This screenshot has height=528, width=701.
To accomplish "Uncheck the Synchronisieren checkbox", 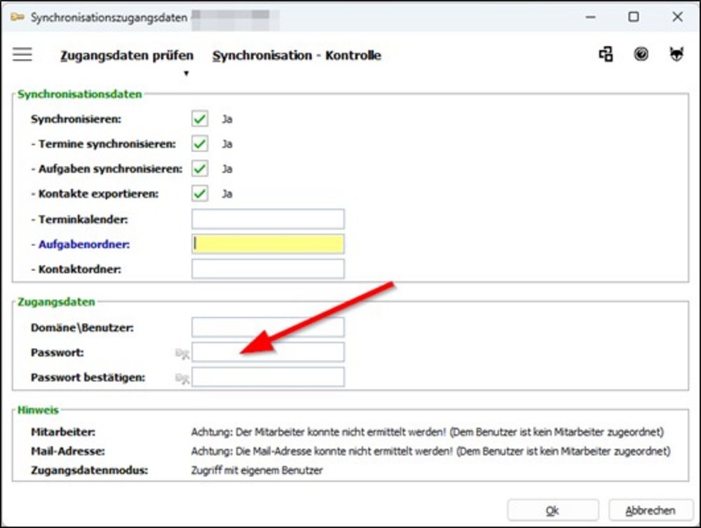I will 200,119.
